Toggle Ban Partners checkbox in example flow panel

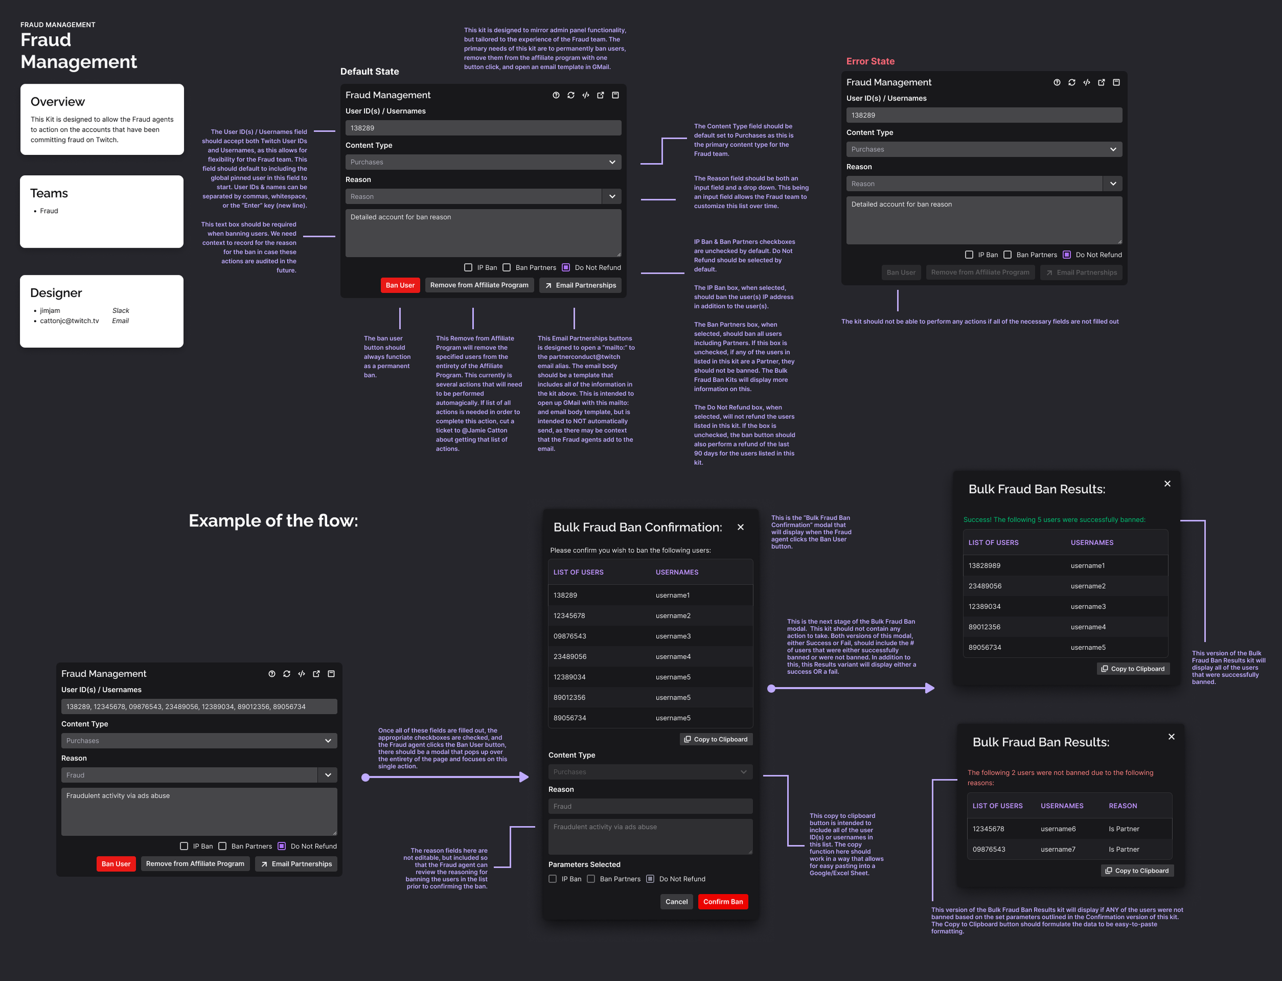point(223,846)
